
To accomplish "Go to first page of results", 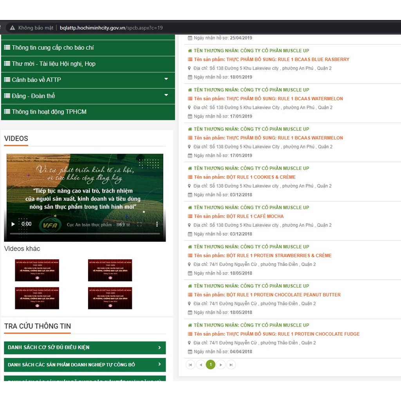I will (x=190, y=365).
